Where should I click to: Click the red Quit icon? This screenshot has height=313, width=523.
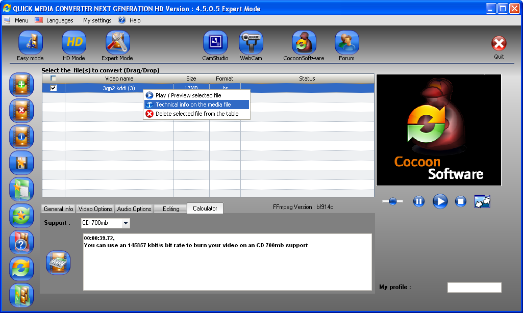(499, 43)
